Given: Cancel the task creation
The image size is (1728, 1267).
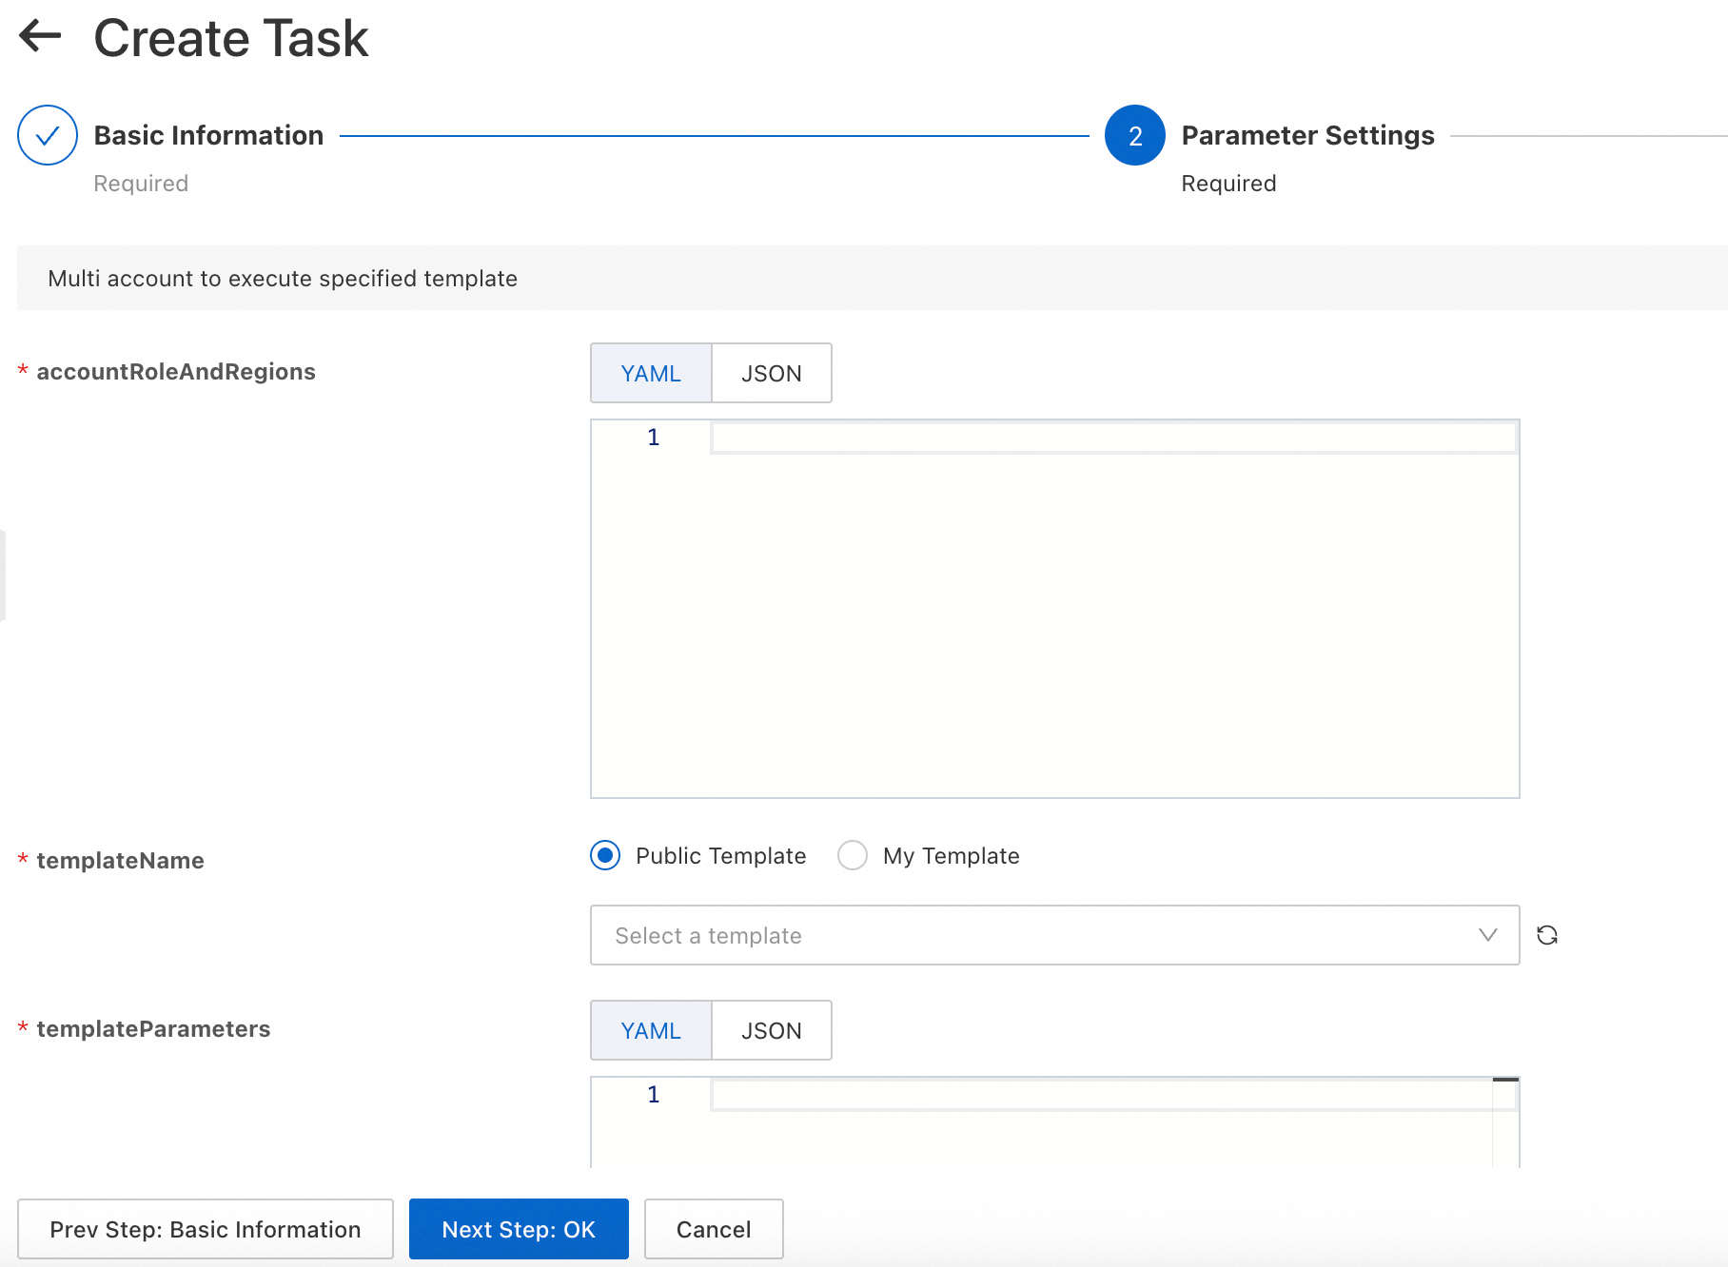Looking at the screenshot, I should [x=714, y=1230].
